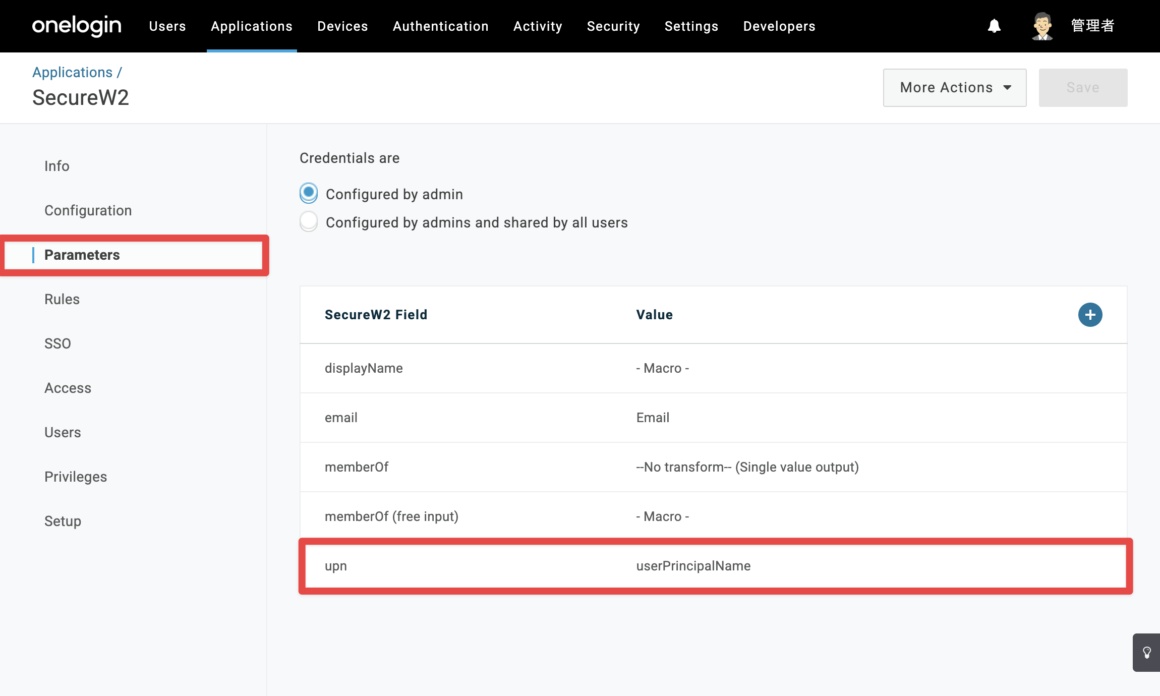Screen dimensions: 1160x696
Task: Switch to the Rules side tab
Action: pyautogui.click(x=62, y=299)
